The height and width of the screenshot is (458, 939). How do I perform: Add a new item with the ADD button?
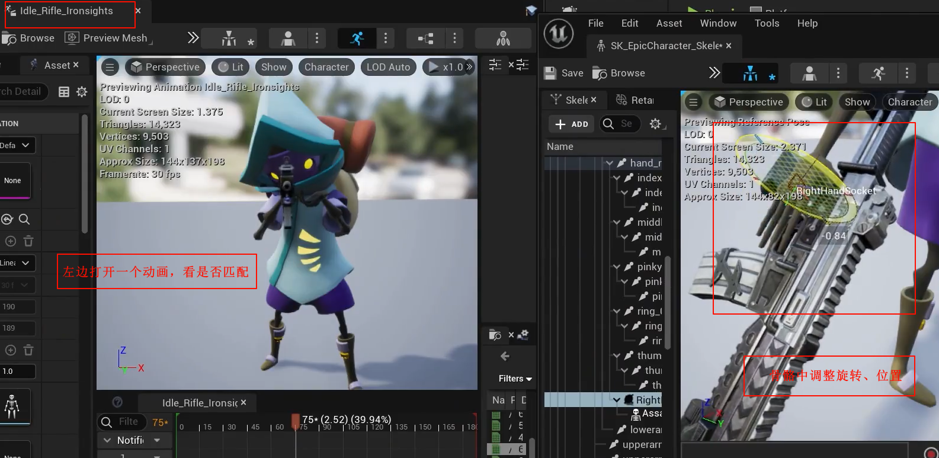[572, 124]
